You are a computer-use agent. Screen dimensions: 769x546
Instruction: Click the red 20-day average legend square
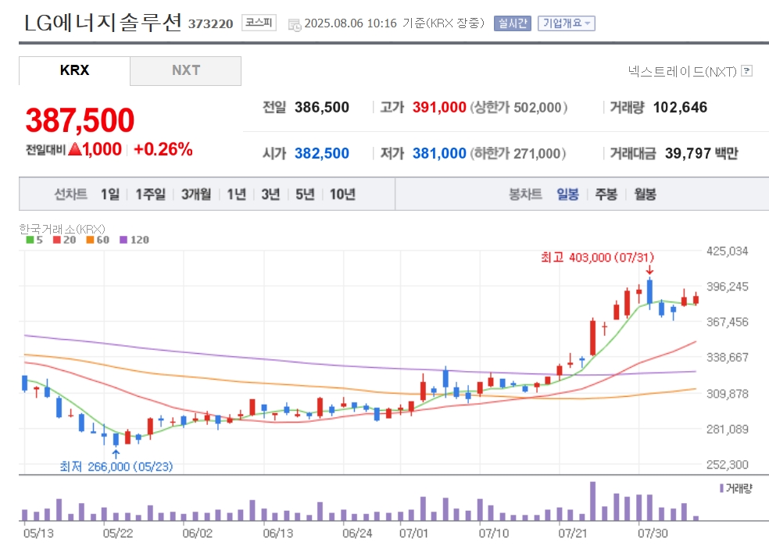click(57, 240)
